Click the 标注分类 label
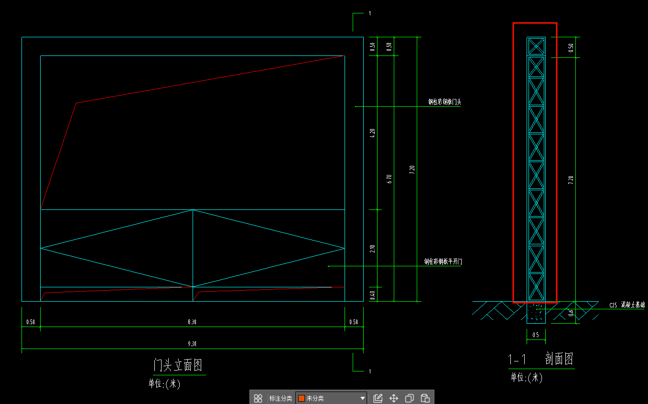648x404 pixels. point(281,398)
